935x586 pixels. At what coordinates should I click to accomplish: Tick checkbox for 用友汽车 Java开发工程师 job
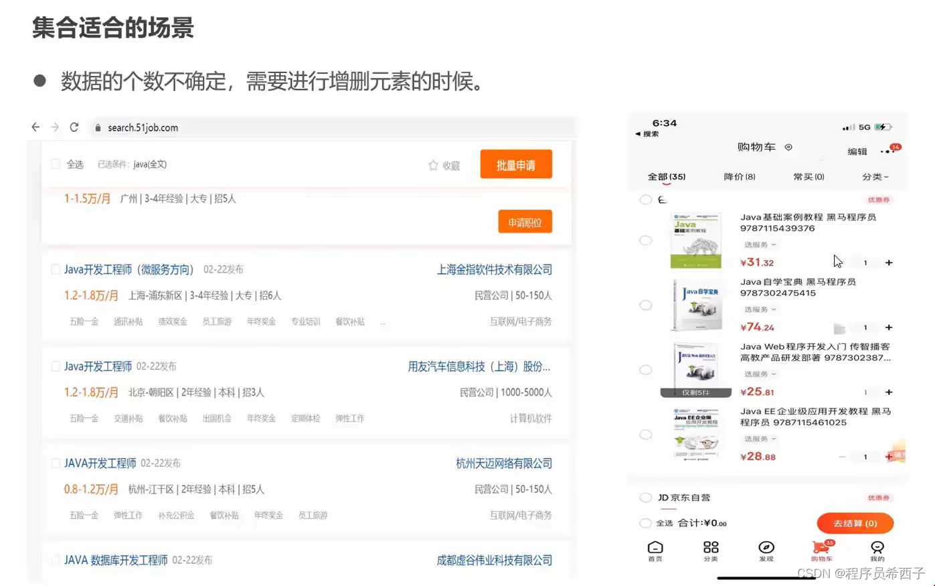pyautogui.click(x=56, y=366)
